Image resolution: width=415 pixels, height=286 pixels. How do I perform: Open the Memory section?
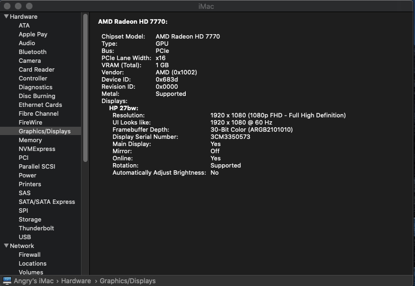click(x=30, y=140)
